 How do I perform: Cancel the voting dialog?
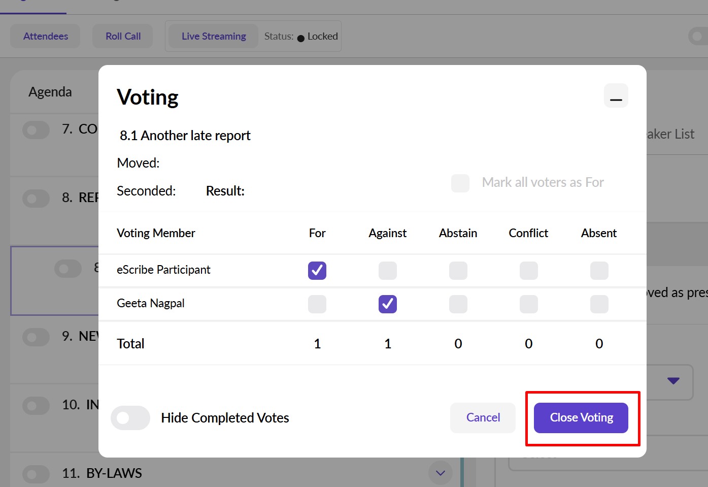point(483,418)
